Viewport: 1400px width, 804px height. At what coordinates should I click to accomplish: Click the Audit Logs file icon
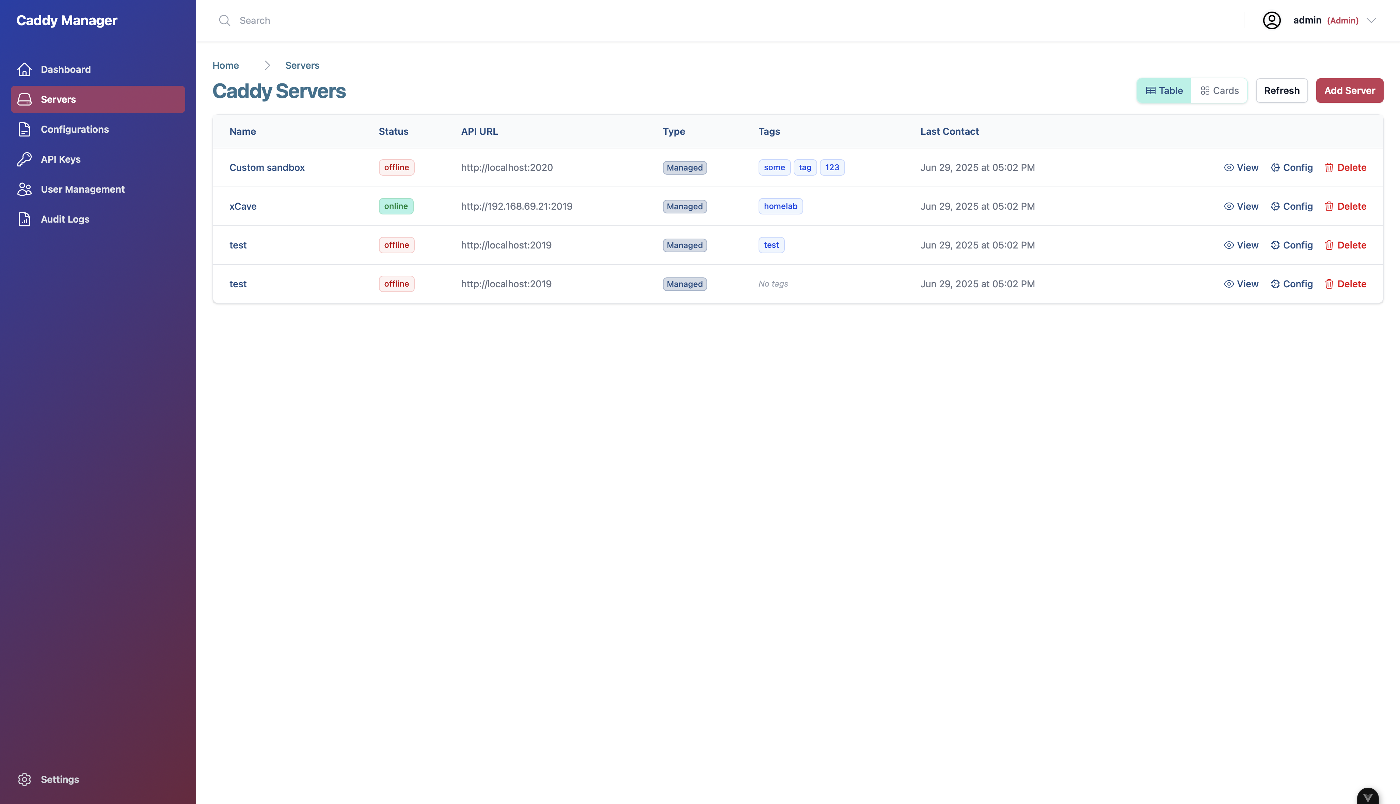(x=24, y=219)
